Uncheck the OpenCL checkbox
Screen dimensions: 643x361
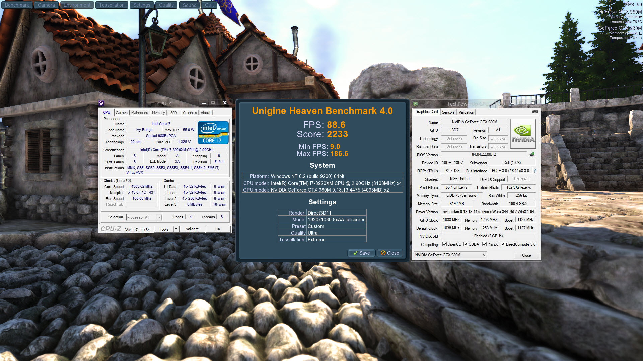point(444,244)
